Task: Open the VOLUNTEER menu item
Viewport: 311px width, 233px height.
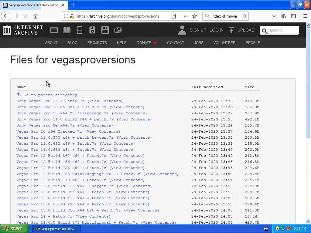Action: click(x=224, y=42)
